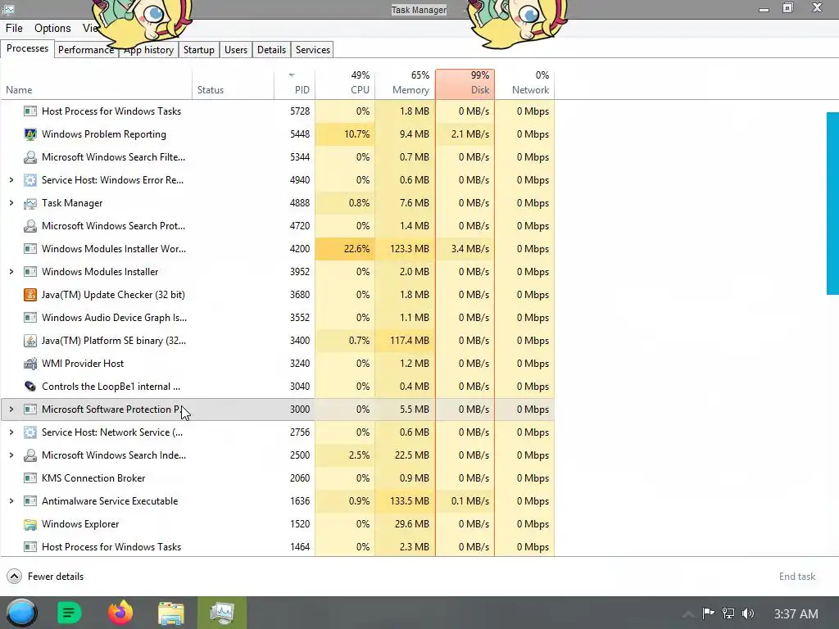Click the LoopBe1 internal controls icon
The image size is (839, 629).
[30, 387]
